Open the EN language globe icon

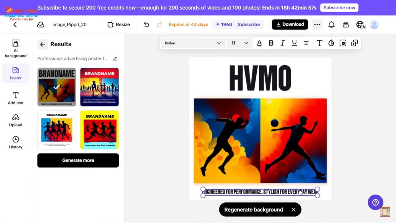pos(360,24)
